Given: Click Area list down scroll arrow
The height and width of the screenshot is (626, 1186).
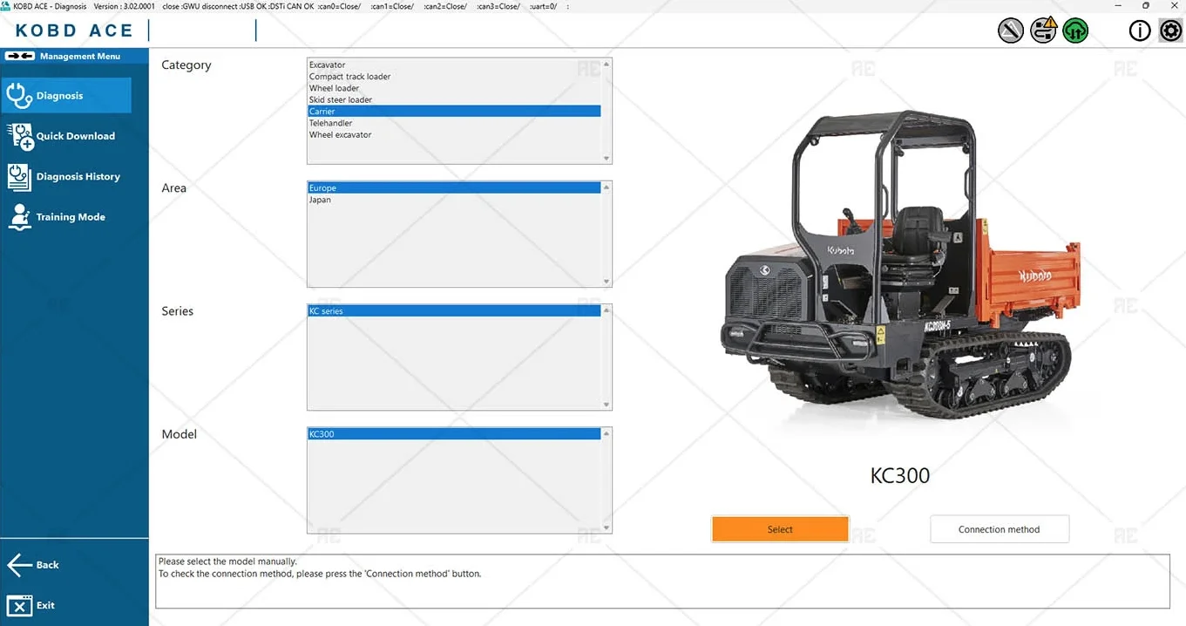Looking at the screenshot, I should click(x=607, y=282).
